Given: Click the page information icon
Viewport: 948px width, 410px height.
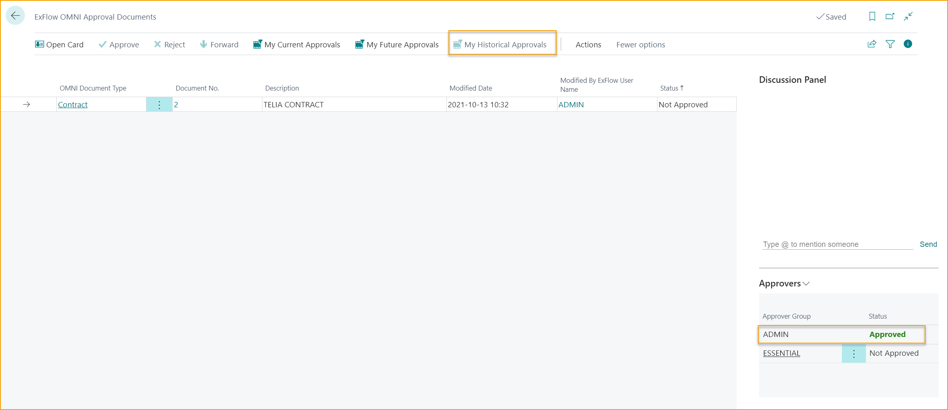Looking at the screenshot, I should [908, 44].
